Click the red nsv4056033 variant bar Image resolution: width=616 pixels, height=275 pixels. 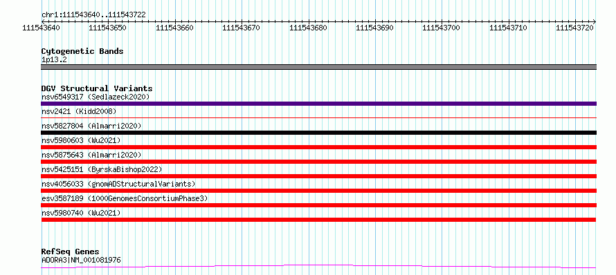tap(318, 191)
